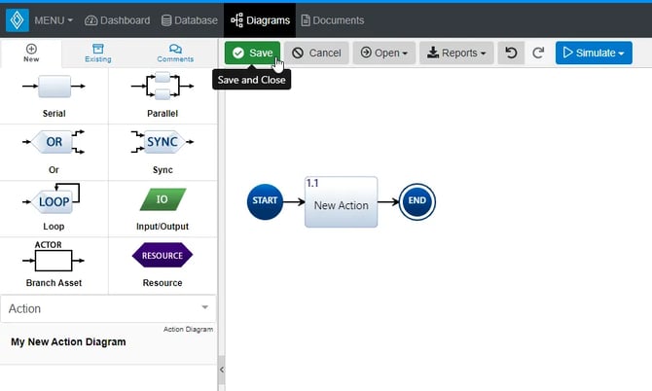Select the Serial construct icon

[x=54, y=86]
